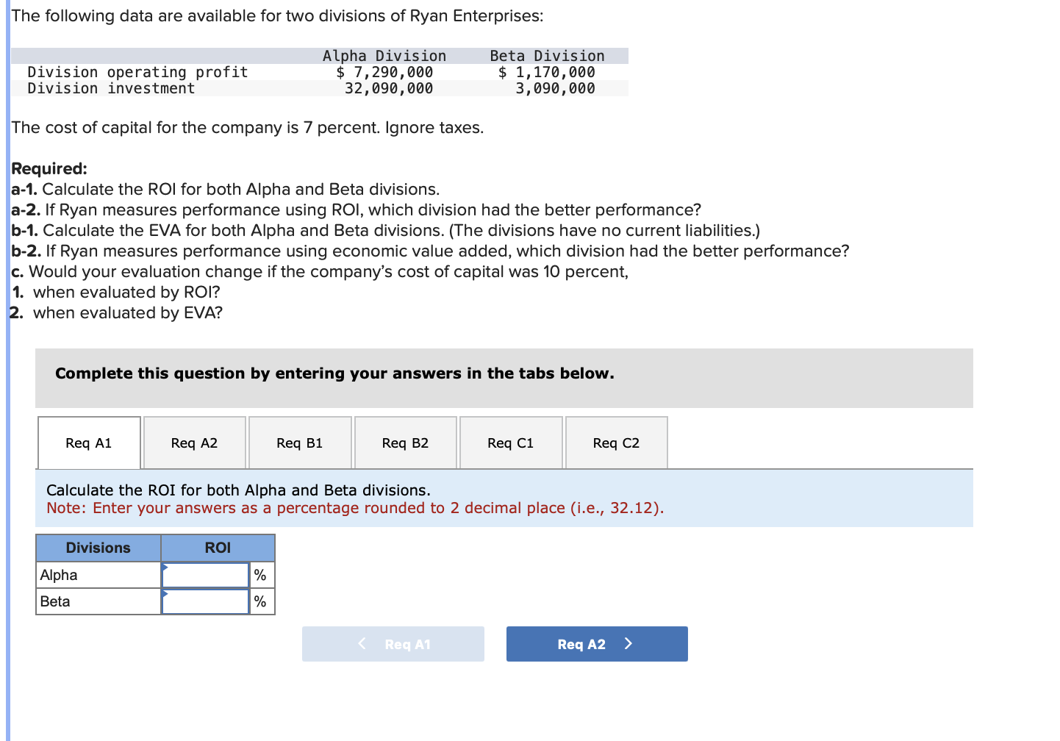The height and width of the screenshot is (741, 1060).
Task: Click the percent symbol beside Beta's ROI entry
Action: [259, 601]
